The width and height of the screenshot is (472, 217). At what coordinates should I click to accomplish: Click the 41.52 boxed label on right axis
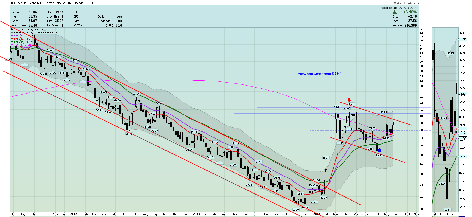tap(463, 40)
